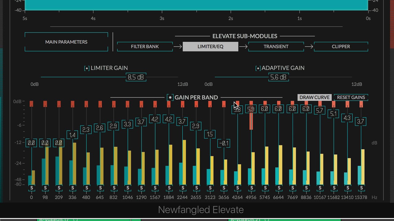This screenshot has width=394, height=221.
Task: Solo the 3123 Hz band
Action: (x=210, y=188)
